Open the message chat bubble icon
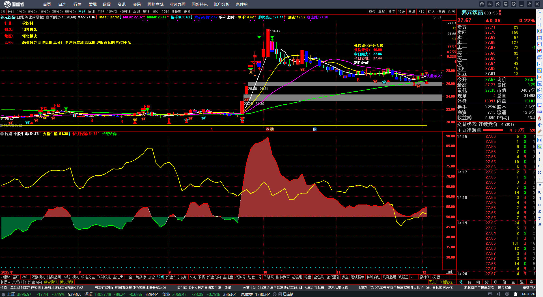543x297 pixels. point(482,4)
